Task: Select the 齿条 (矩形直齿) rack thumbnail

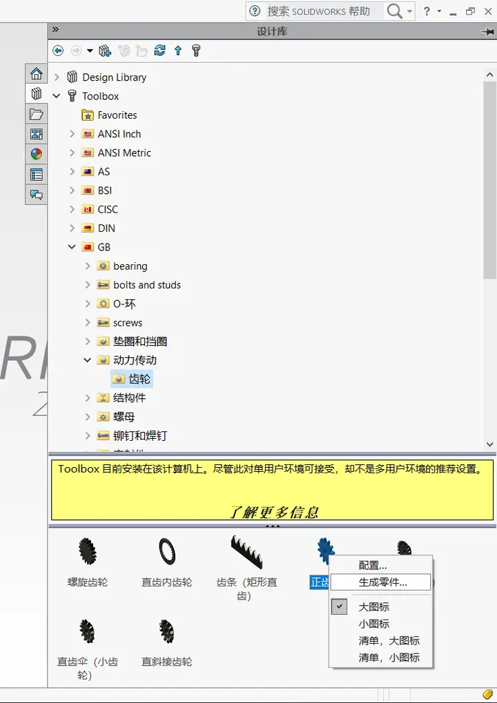Action: [x=246, y=553]
